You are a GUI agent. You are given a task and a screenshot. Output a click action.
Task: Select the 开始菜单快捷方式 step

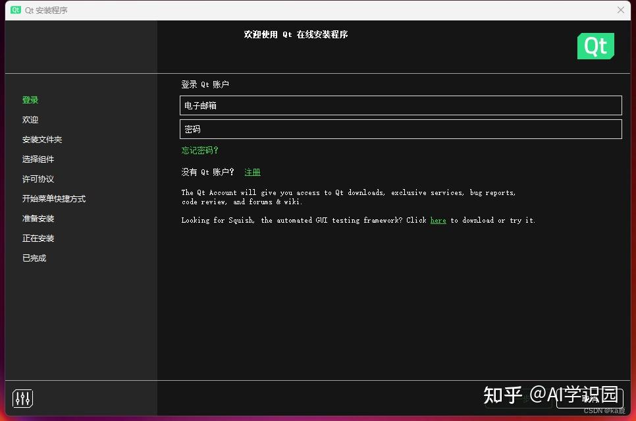pos(54,198)
